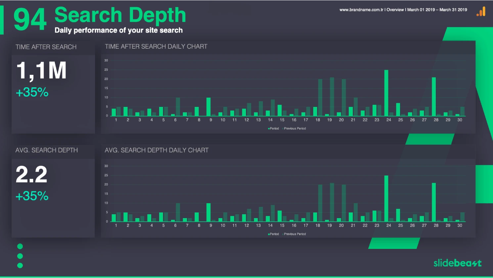Click the orange analytics bar-chart icon

click(481, 11)
